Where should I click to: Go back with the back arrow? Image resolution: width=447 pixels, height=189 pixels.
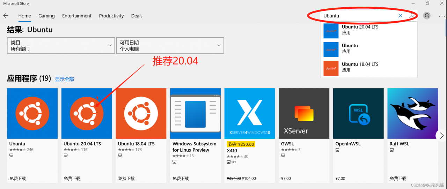tap(6, 16)
